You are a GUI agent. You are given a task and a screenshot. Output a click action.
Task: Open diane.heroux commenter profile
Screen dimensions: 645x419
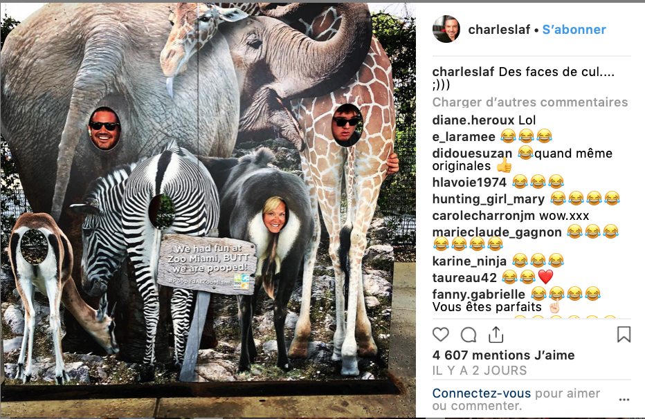pos(473,120)
